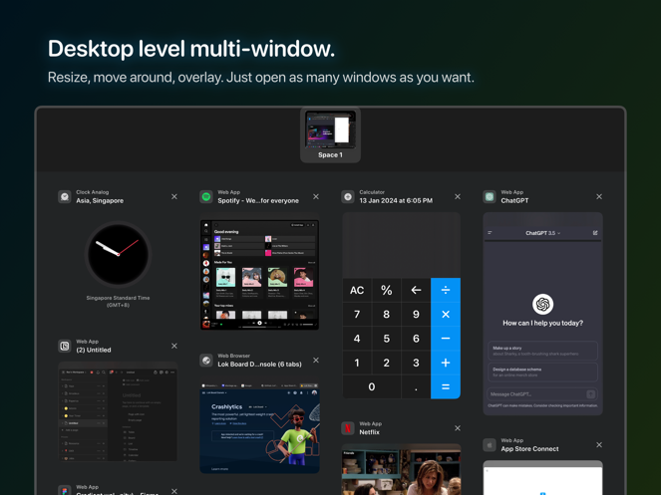The height and width of the screenshot is (495, 661).
Task: Click 'Singapore Standard Time' label
Action: pos(118,298)
